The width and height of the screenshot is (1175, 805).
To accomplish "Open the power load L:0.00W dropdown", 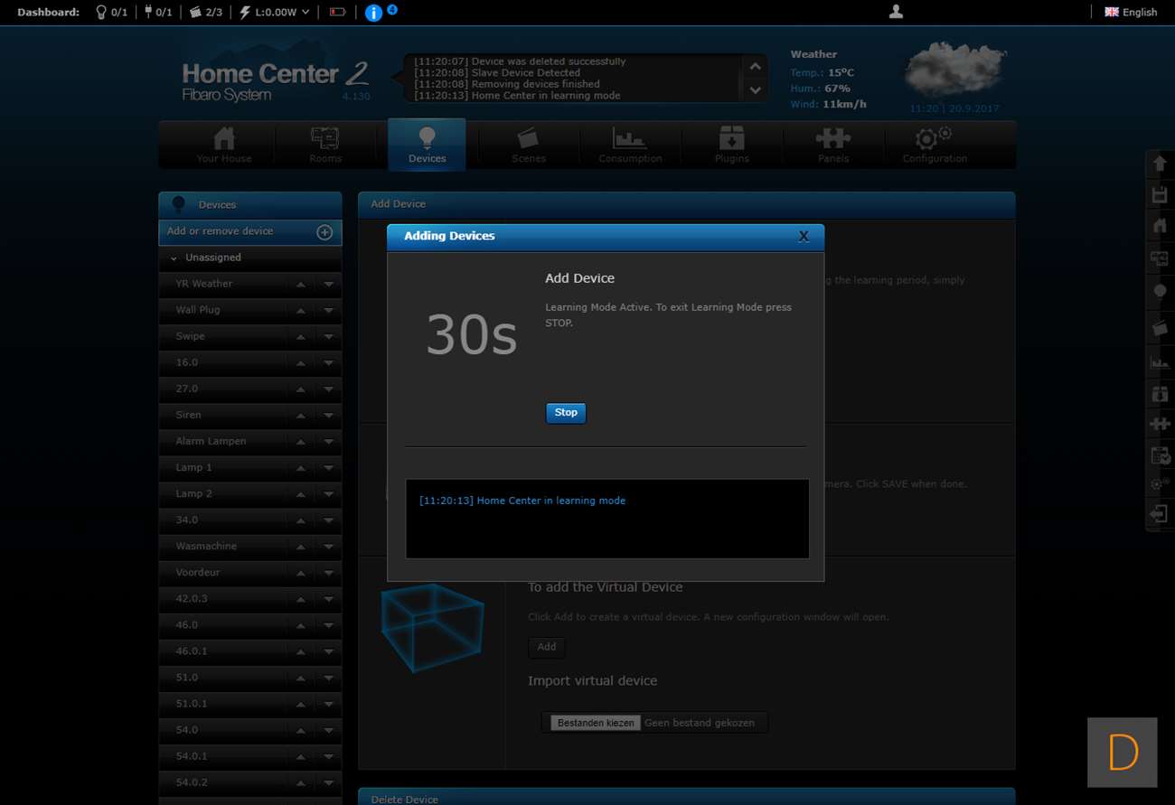I will [275, 13].
